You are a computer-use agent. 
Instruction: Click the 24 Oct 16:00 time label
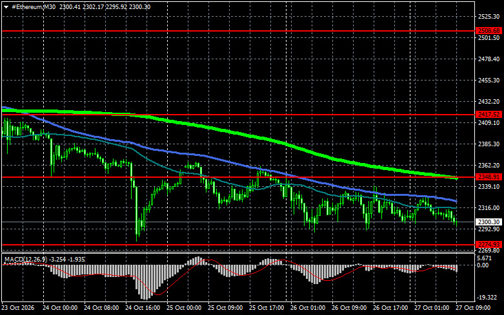[x=143, y=308]
